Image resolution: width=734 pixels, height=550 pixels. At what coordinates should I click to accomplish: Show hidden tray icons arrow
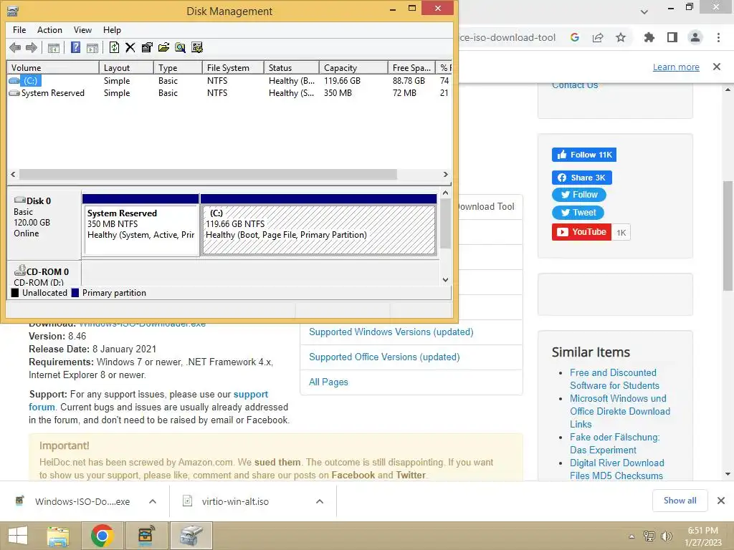click(631, 536)
